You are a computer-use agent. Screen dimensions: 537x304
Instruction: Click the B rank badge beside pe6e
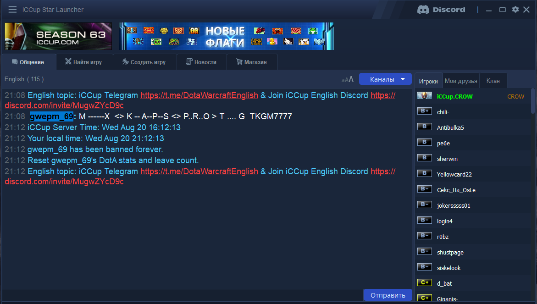[424, 142]
